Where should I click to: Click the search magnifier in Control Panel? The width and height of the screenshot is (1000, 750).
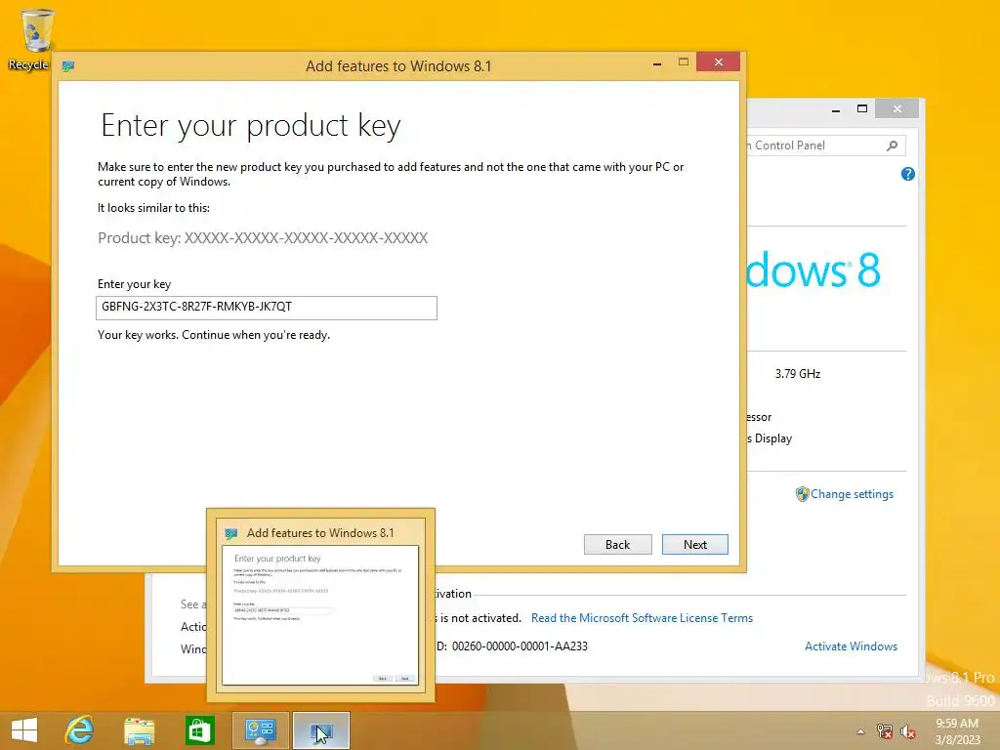click(893, 146)
